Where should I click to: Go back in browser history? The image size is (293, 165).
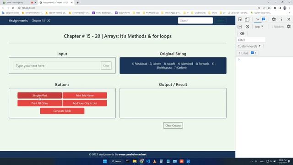point(3,8)
